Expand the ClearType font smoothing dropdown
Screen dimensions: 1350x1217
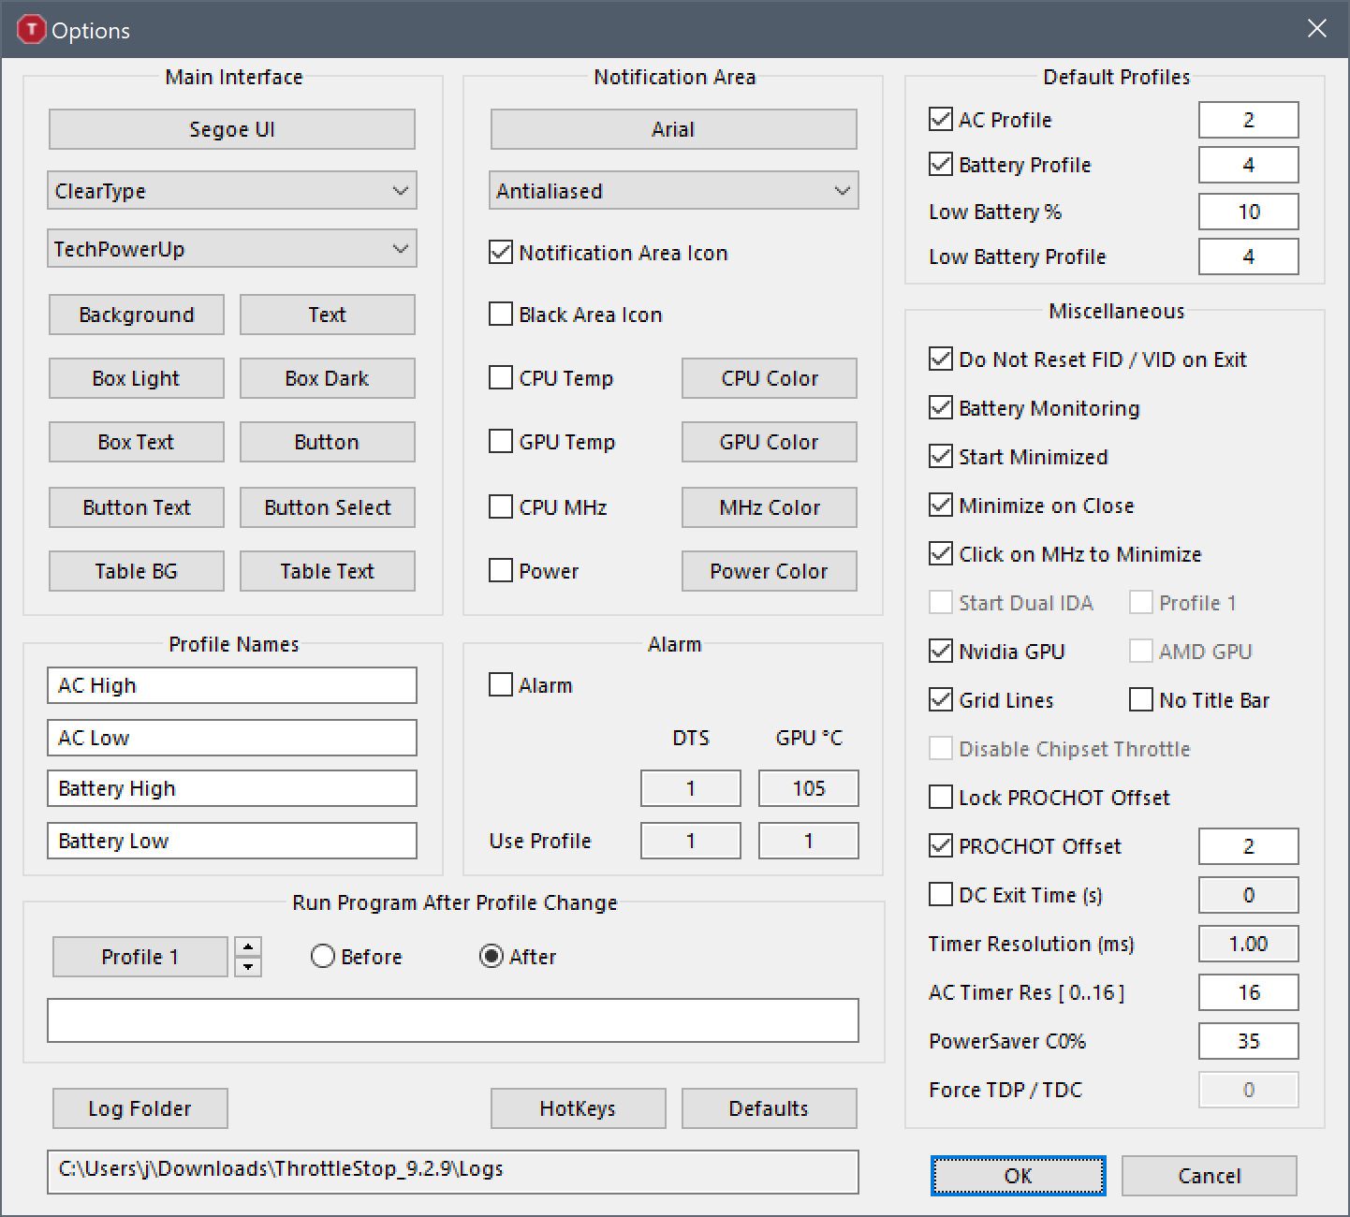pos(232,191)
